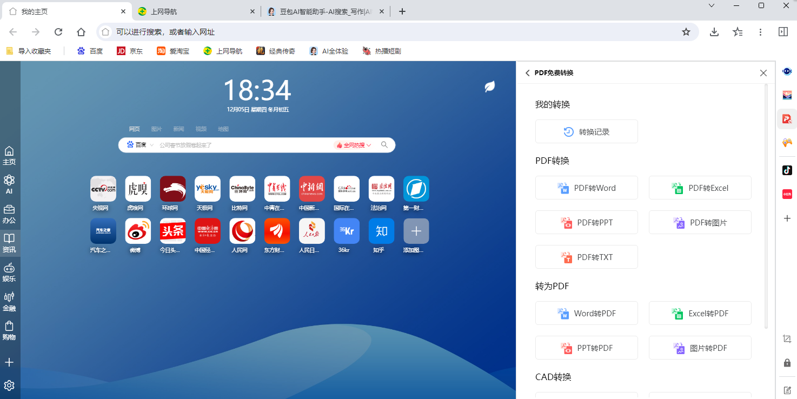The image size is (797, 399).
Task: Open the 东方财富 tile
Action: click(277, 231)
